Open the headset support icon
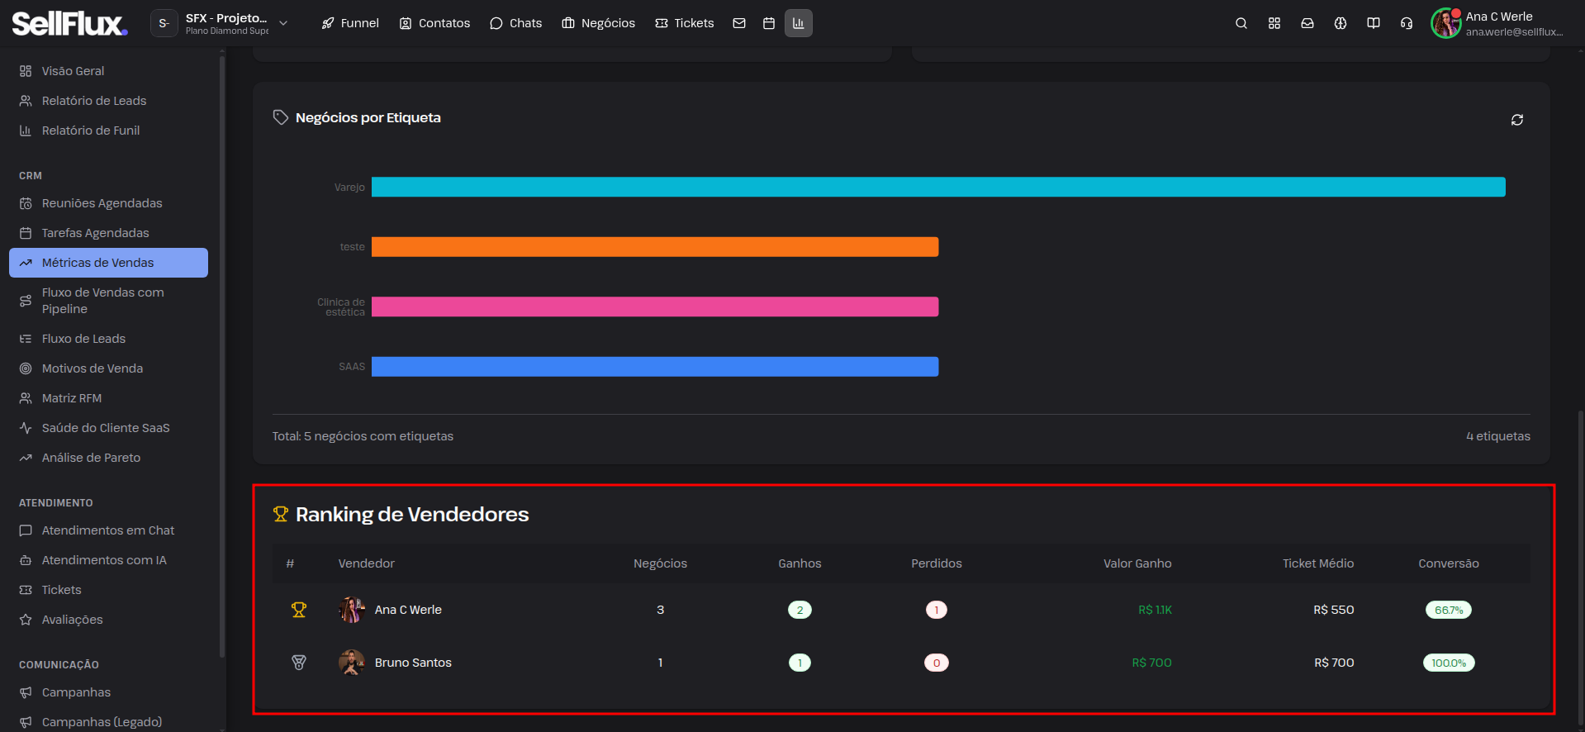Viewport: 1585px width, 732px height. 1407,23
